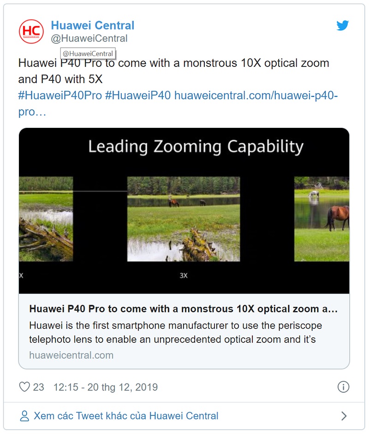The image size is (369, 444).
Task: Open the #HuaweiP40Pro hashtag
Action: [x=60, y=96]
